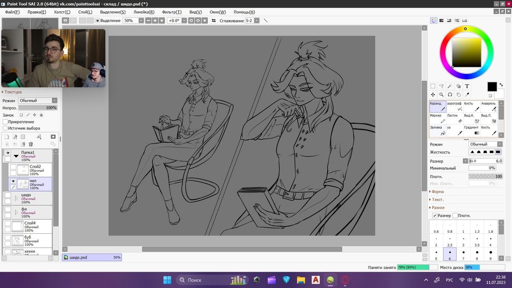The height and width of the screenshot is (288, 512).
Task: Open the Правка menu
Action: [x=36, y=12]
